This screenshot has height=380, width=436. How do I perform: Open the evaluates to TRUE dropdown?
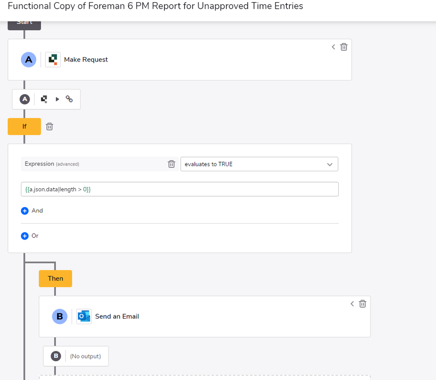[259, 164]
